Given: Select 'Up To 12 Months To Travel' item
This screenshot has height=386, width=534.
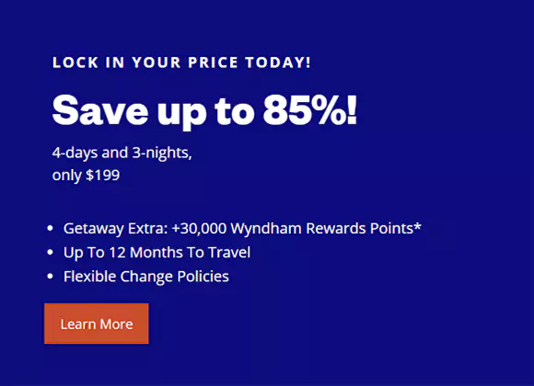Looking at the screenshot, I should 157,253.
